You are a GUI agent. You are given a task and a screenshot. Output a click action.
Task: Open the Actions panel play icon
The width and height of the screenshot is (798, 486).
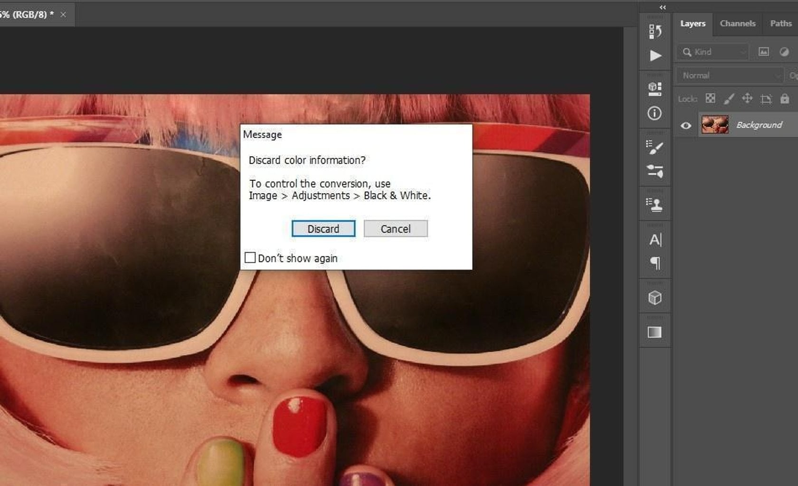(x=655, y=56)
